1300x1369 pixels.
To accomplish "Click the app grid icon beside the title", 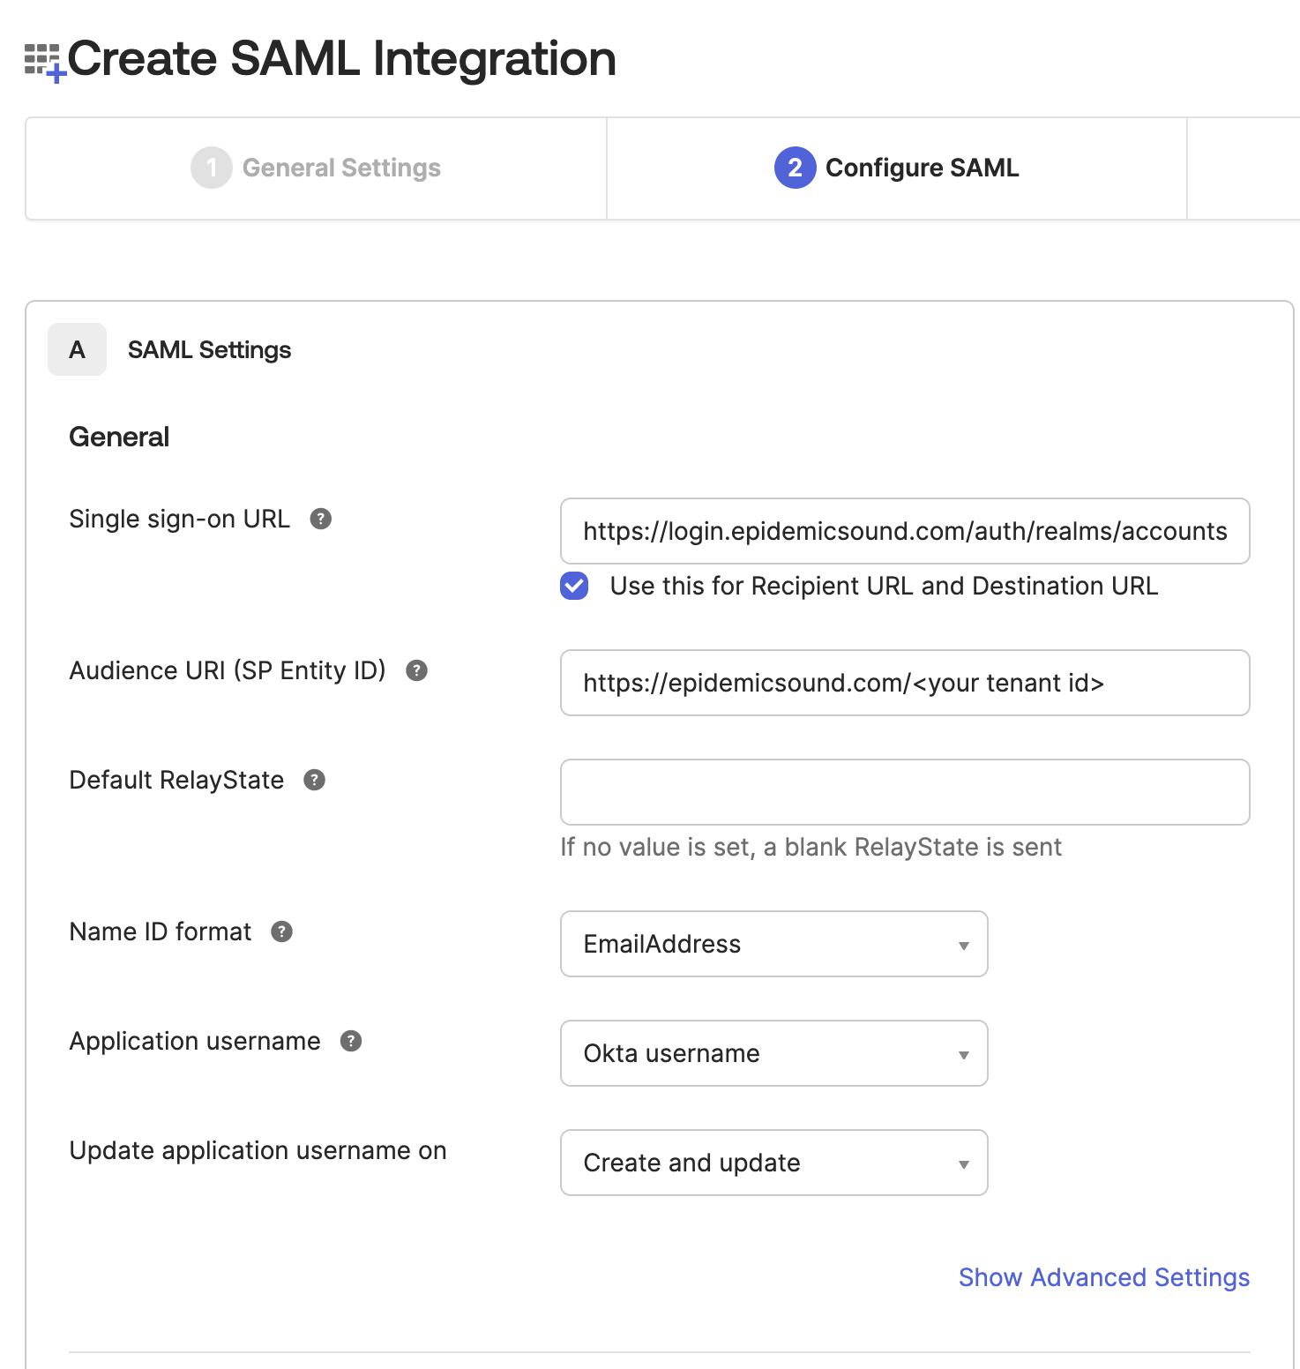I will [44, 62].
